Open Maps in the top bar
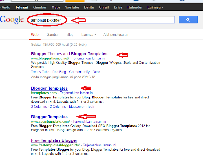The height and width of the screenshot is (156, 203). tap(56, 7)
